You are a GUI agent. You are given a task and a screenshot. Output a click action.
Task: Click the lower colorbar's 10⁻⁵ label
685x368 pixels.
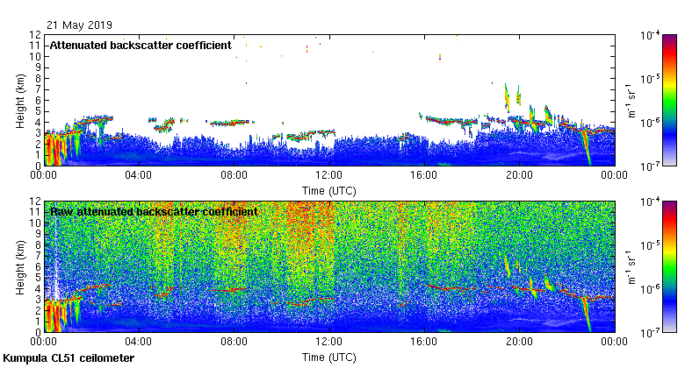pos(650,245)
